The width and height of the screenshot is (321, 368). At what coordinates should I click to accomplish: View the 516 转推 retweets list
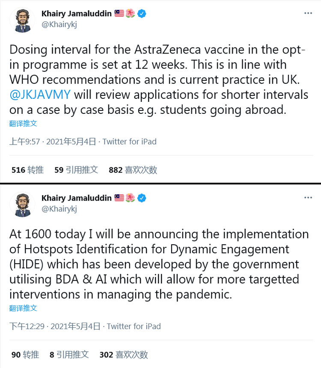point(27,170)
